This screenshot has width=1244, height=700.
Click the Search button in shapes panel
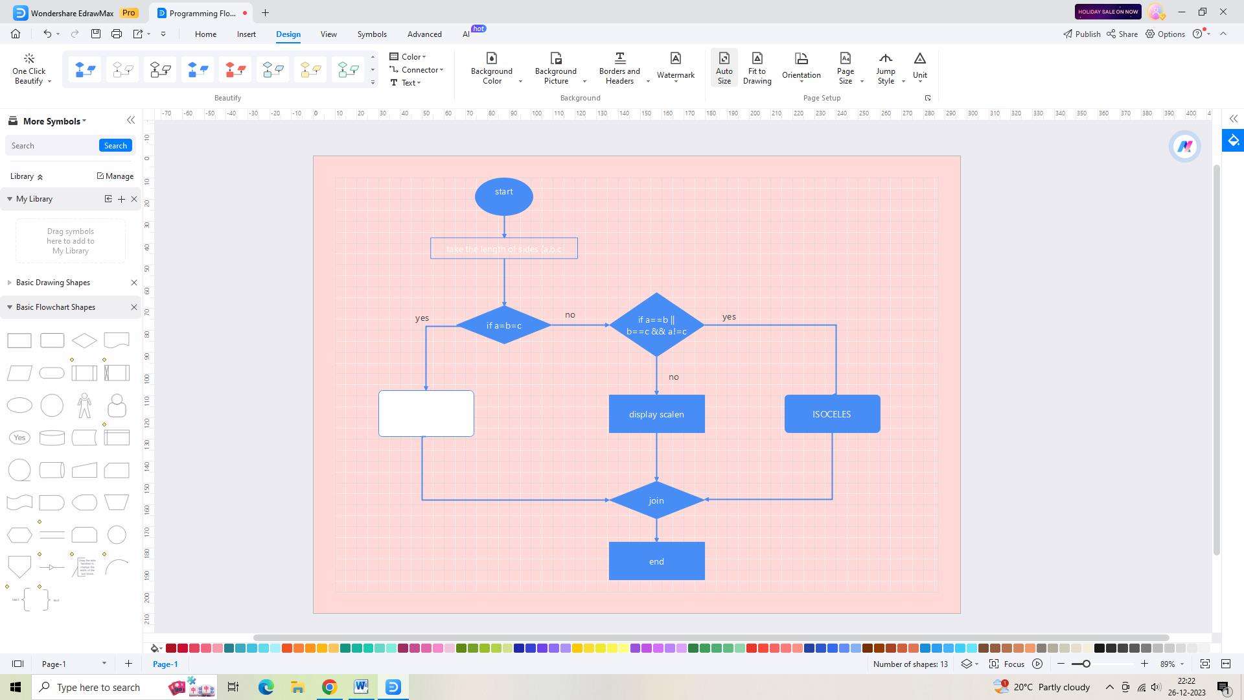point(115,145)
